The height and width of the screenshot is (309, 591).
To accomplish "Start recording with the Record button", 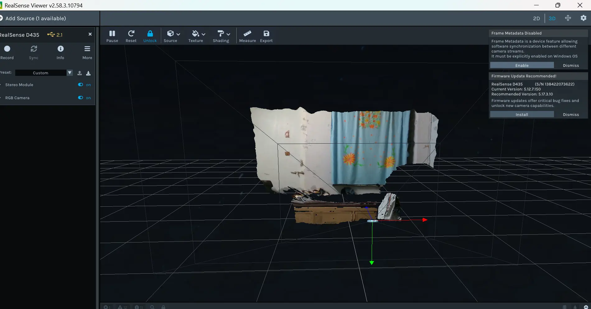I will point(7,52).
